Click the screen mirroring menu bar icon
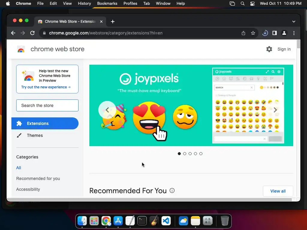Image resolution: width=307 pixels, height=230 pixels. 232,4
